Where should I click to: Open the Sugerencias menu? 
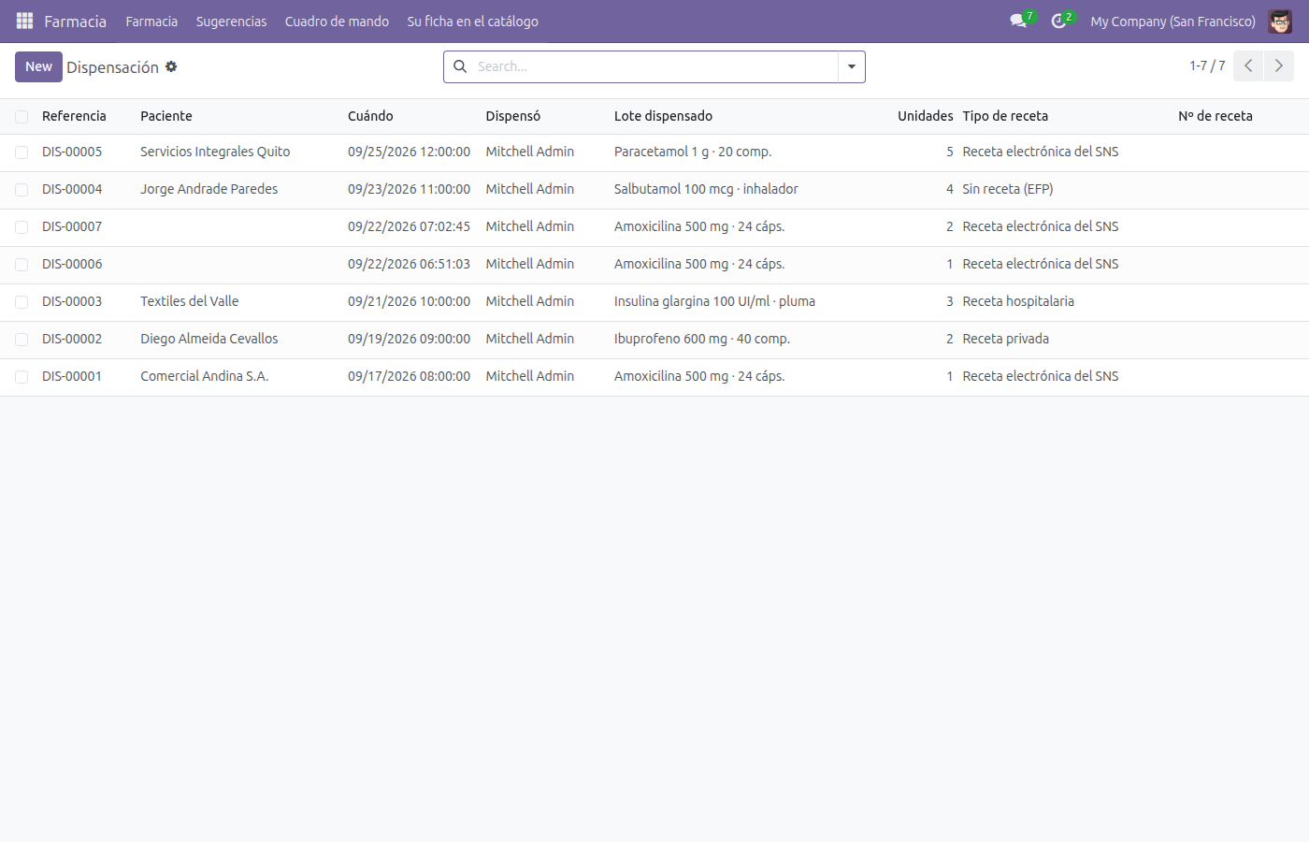231,21
